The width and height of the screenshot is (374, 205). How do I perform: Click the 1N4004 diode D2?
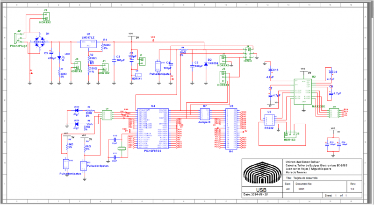click(206, 64)
